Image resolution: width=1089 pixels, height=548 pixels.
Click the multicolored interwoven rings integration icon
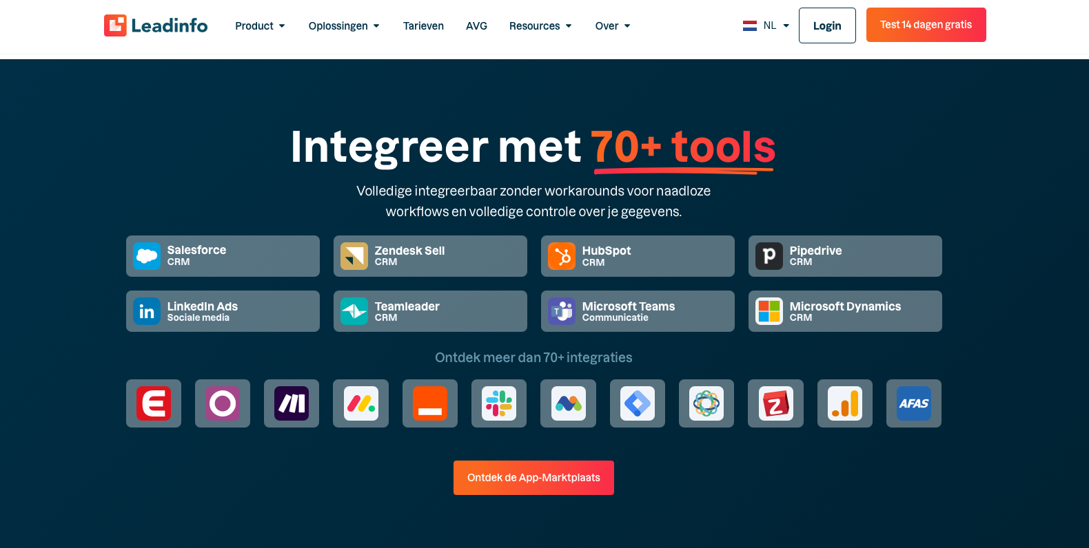[x=706, y=403]
